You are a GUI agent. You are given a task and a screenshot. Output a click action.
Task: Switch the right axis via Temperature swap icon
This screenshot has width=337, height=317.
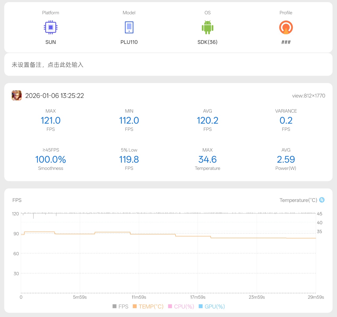click(322, 200)
